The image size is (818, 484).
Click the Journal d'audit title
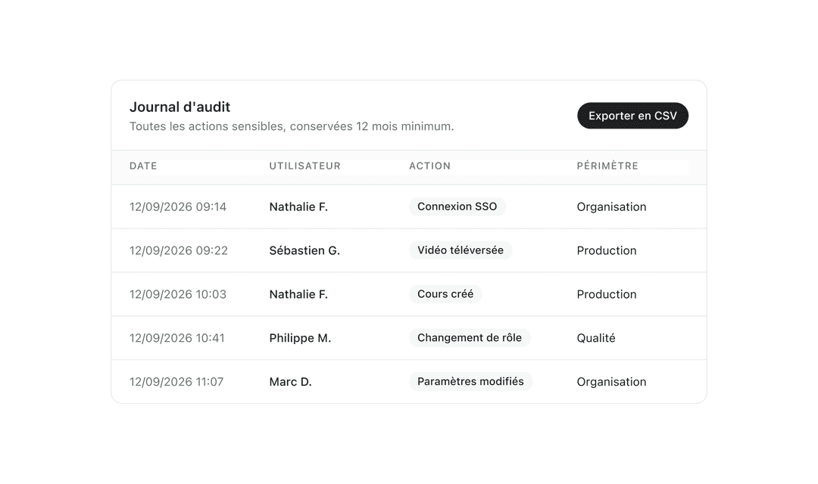pos(180,107)
